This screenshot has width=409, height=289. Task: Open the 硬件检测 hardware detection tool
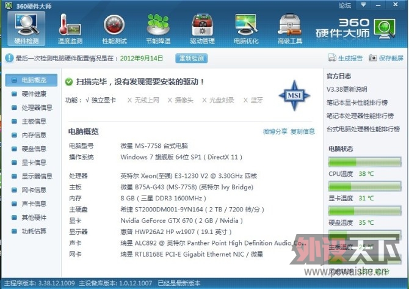[x=26, y=29]
